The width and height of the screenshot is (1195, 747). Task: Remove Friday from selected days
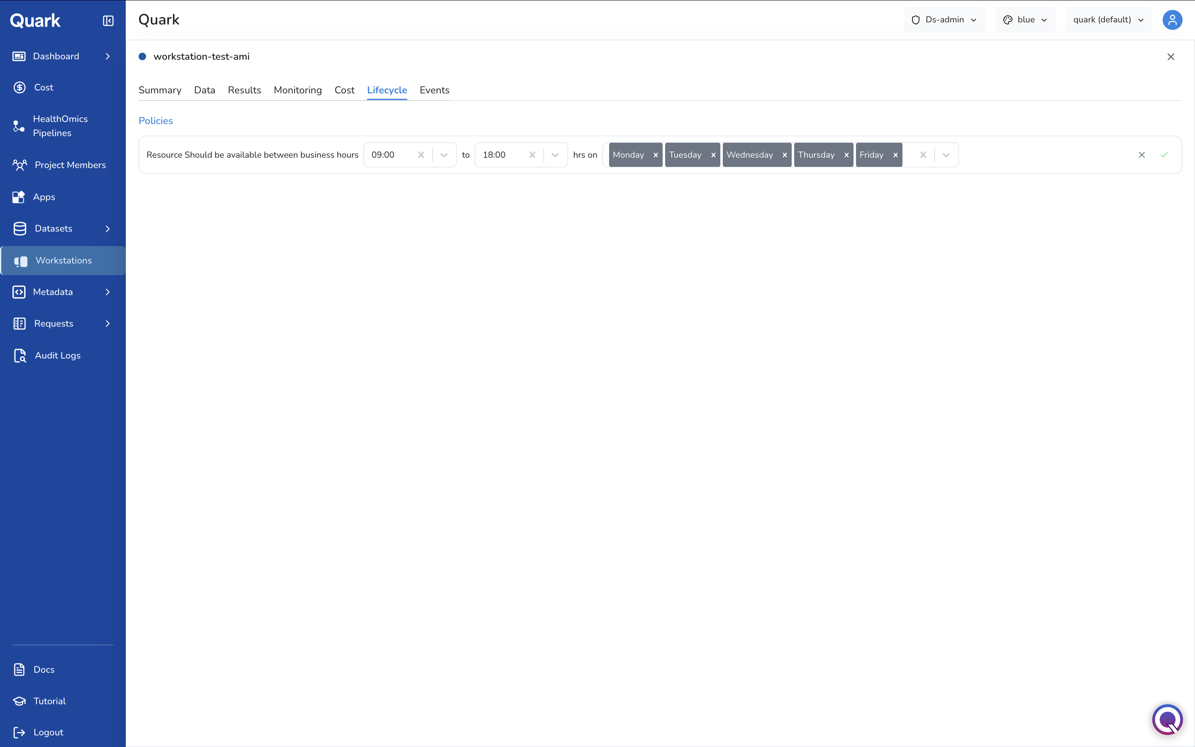click(895, 155)
